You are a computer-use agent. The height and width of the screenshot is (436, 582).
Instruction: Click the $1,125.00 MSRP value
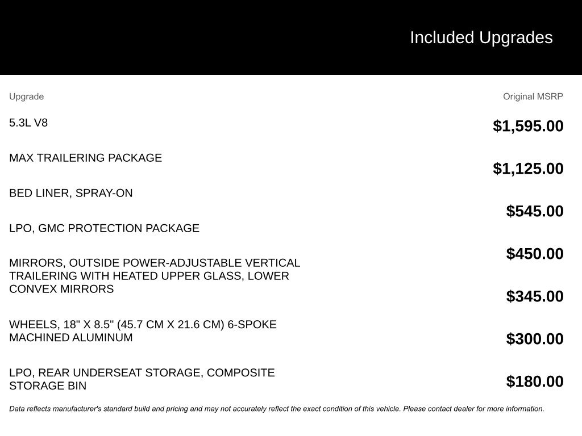(x=528, y=169)
